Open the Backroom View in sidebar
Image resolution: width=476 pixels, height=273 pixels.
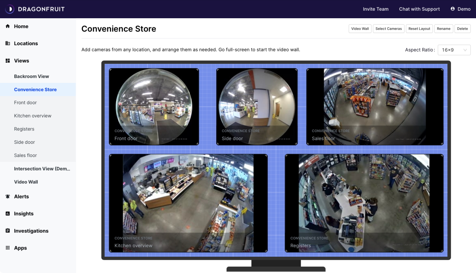point(31,76)
